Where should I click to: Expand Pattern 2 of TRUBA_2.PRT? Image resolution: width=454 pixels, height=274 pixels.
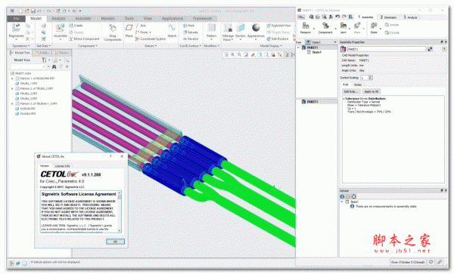coord(12,88)
